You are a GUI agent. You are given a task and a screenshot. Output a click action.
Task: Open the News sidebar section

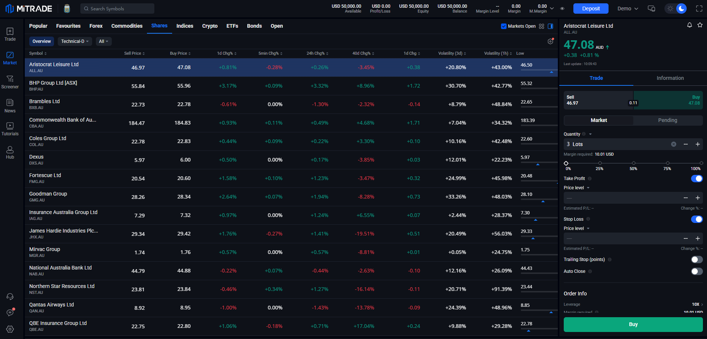coord(10,106)
